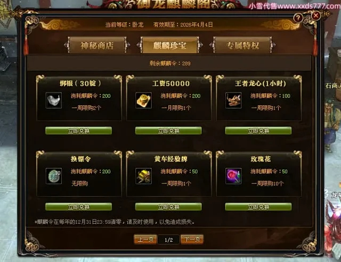Click 立即兑换 below 换镖令
This screenshot has height=262, width=341.
point(78,207)
